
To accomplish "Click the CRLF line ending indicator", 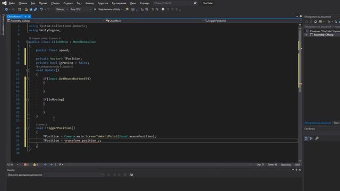I will pos(297,164).
